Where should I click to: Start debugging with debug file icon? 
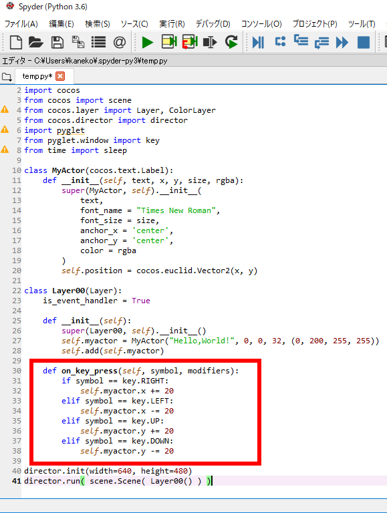point(258,42)
